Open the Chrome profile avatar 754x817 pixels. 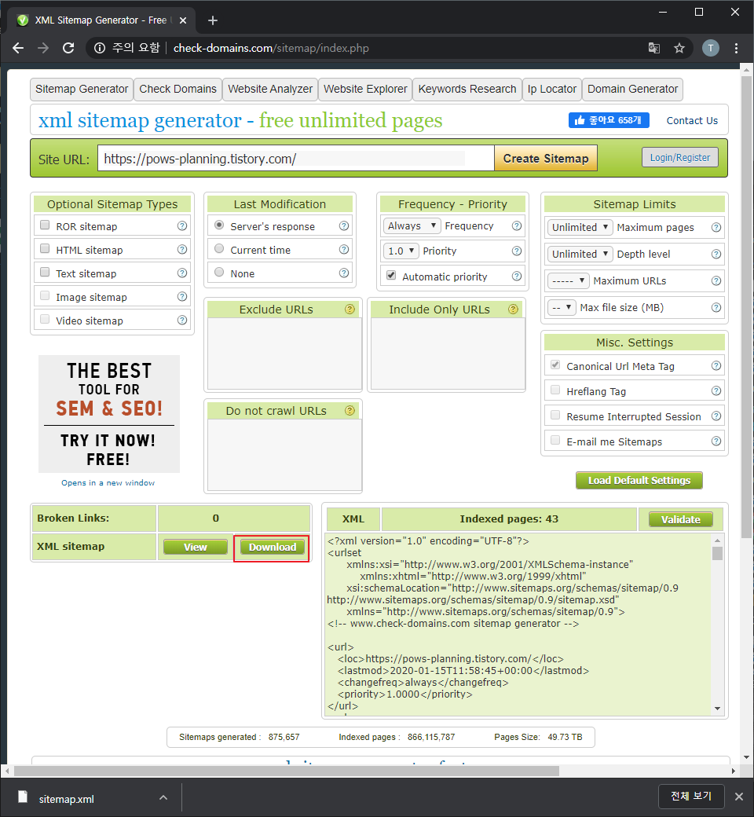click(x=710, y=48)
